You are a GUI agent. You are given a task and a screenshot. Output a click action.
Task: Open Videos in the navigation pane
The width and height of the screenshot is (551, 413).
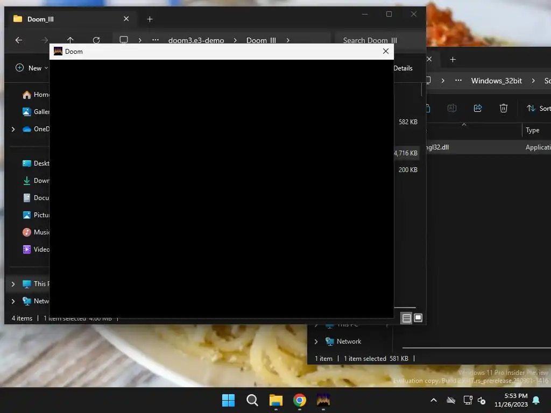(x=36, y=250)
